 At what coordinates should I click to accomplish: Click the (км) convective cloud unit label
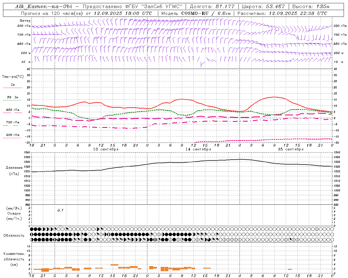14,264
